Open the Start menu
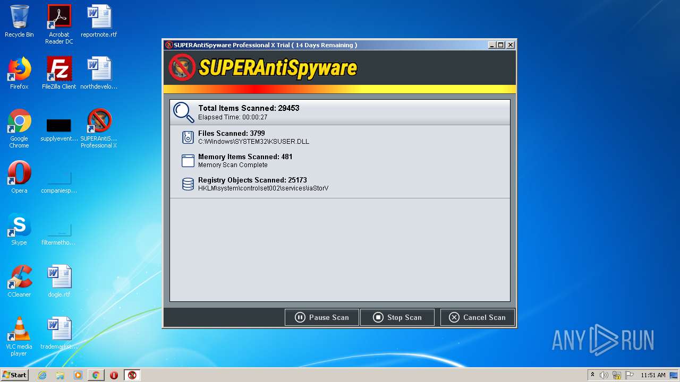 tap(15, 375)
